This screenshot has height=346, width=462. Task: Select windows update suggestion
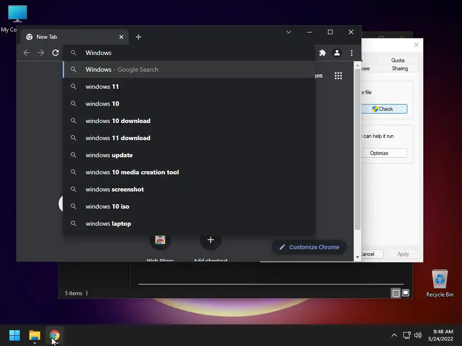click(x=189, y=155)
